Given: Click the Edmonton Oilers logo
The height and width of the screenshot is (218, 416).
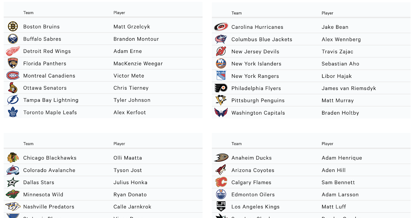Looking at the screenshot, I should pos(221,194).
